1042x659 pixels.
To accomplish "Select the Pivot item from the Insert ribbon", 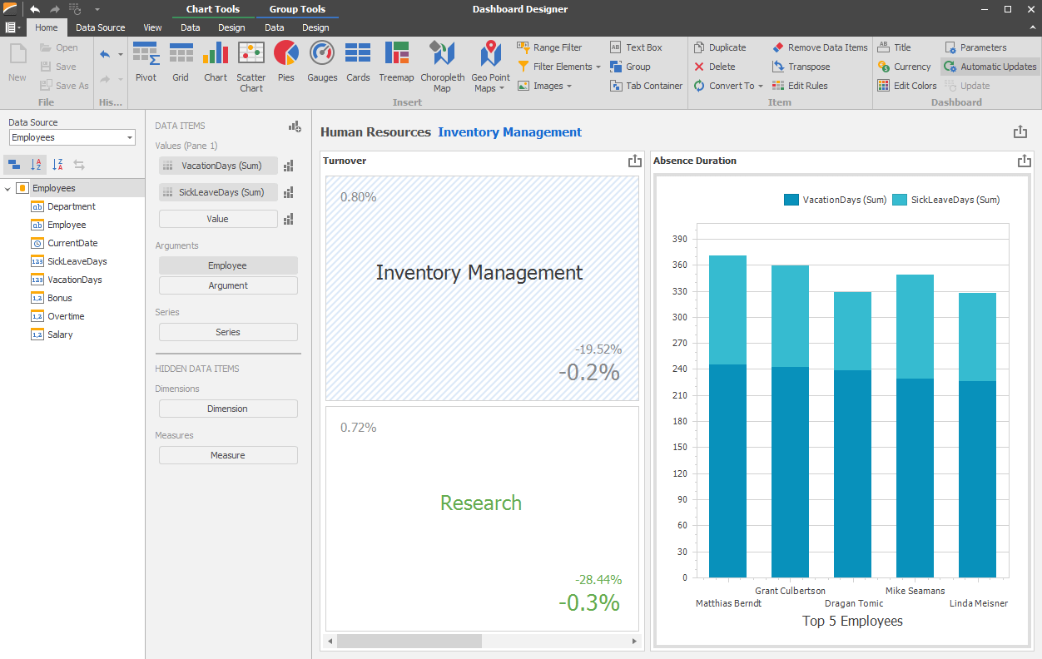I will pyautogui.click(x=146, y=67).
